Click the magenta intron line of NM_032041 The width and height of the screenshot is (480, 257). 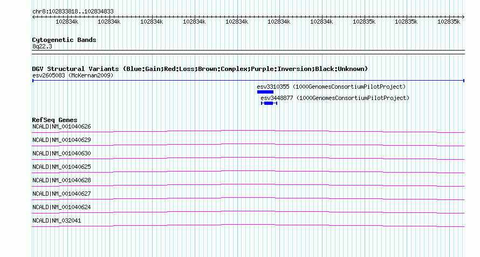(x=248, y=226)
